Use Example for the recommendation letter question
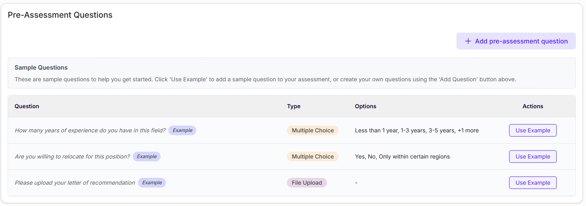Image resolution: width=586 pixels, height=206 pixels. pyautogui.click(x=533, y=183)
